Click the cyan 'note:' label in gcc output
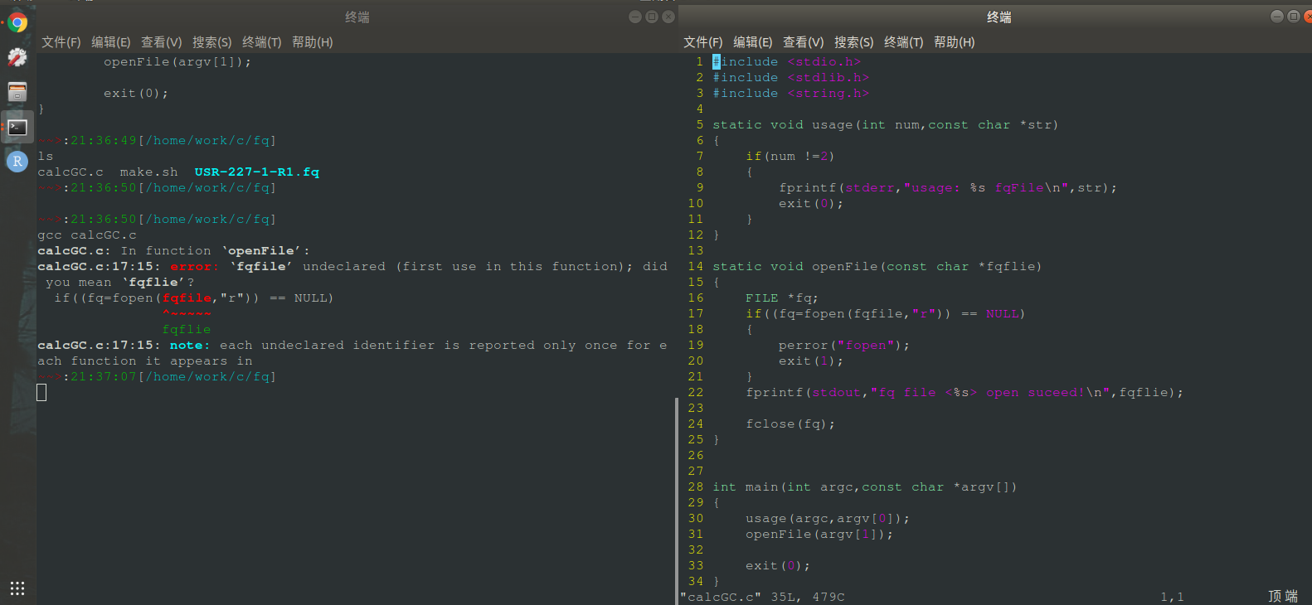The height and width of the screenshot is (605, 1312). [191, 345]
